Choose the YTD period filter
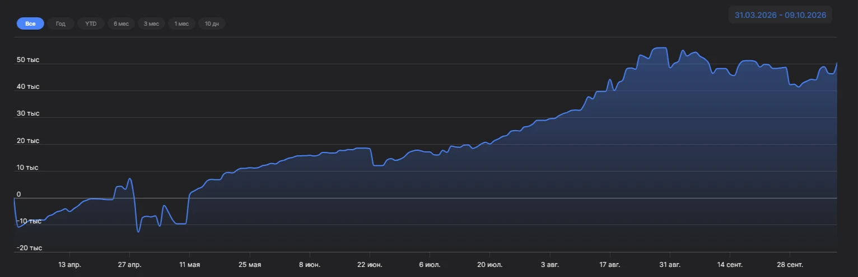The image size is (858, 277). coord(91,23)
